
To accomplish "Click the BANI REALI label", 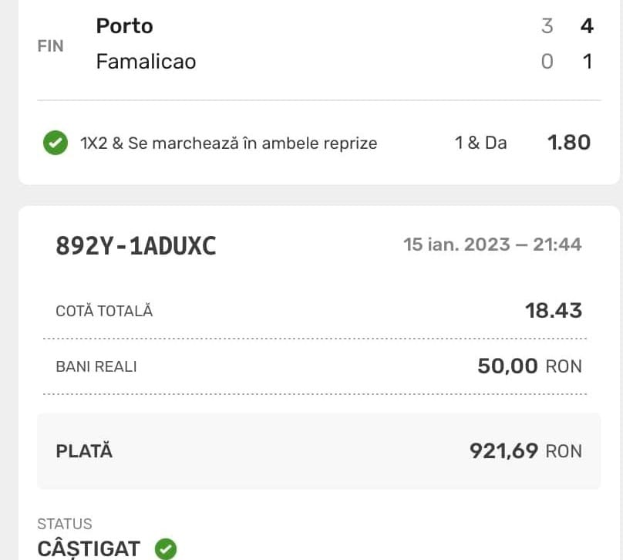I will (x=96, y=366).
